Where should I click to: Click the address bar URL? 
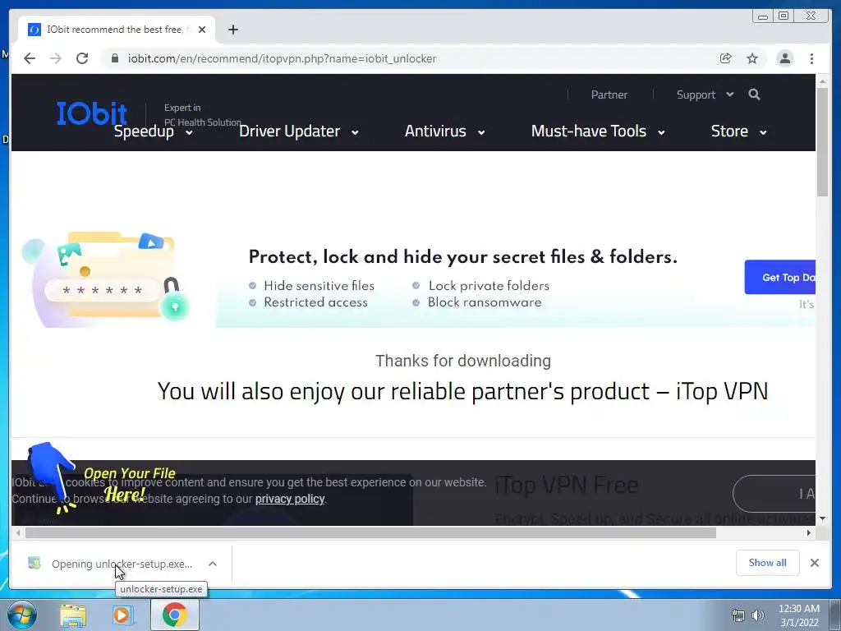[x=283, y=58]
